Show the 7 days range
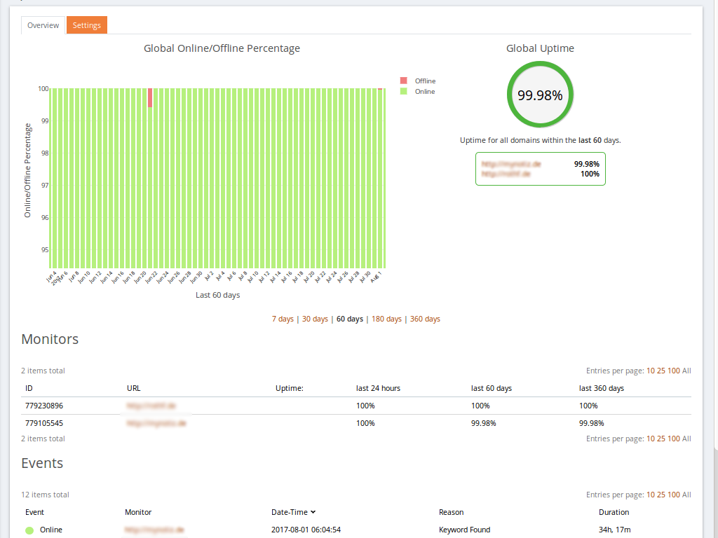Viewport: 718px width, 538px height. (283, 319)
